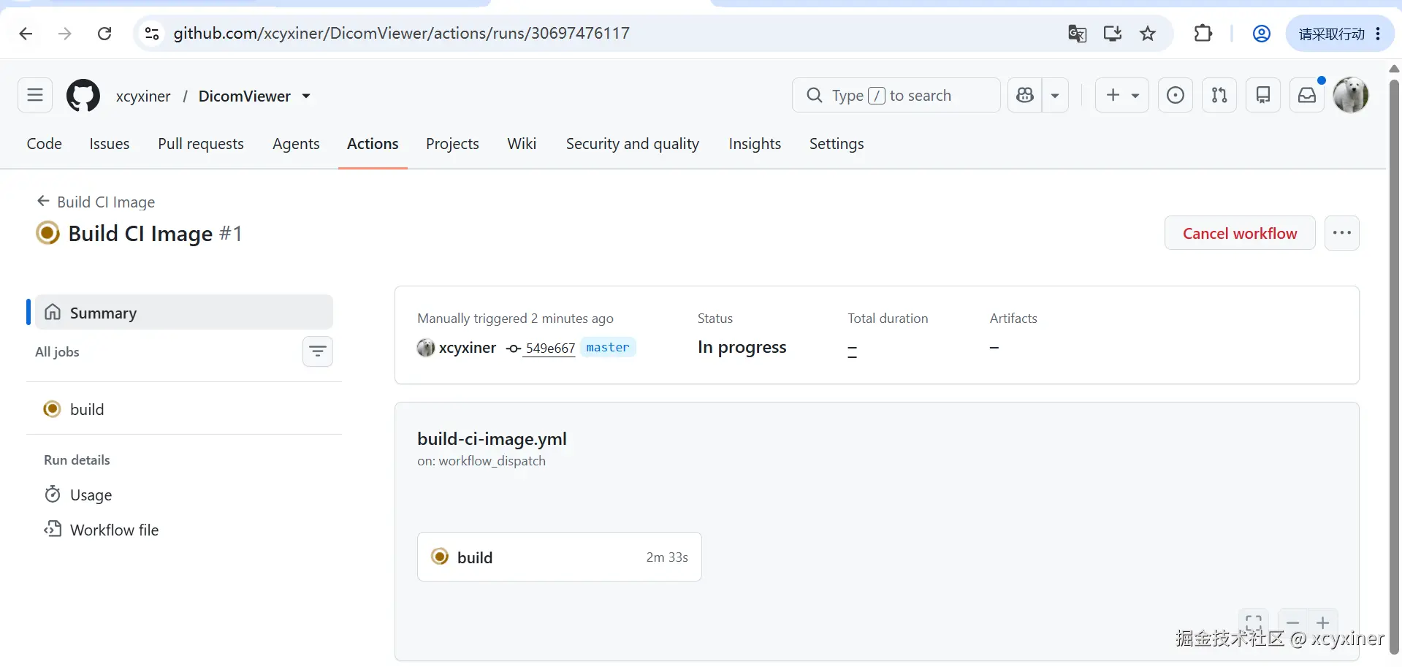
Task: Click the browser address bar URL
Action: point(401,34)
